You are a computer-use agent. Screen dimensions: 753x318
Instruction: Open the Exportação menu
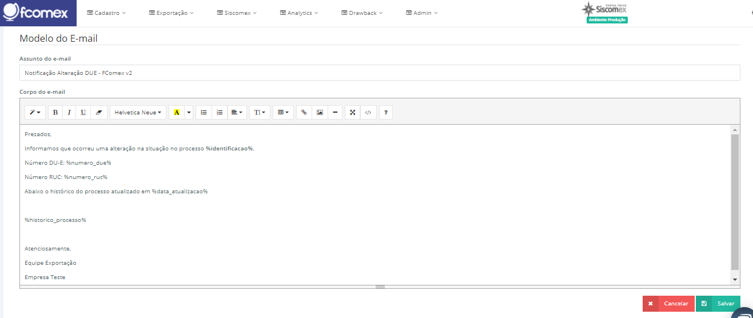[x=171, y=13]
